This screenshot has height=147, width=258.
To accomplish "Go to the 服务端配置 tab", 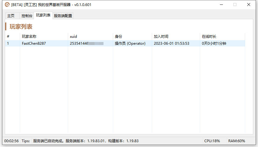I will (63, 16).
